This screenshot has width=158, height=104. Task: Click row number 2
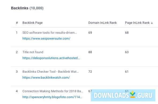[17, 52]
